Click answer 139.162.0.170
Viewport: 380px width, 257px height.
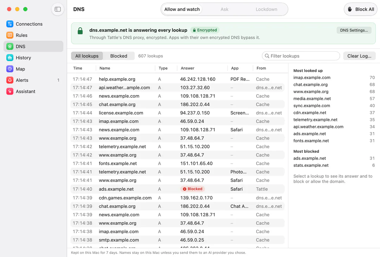pyautogui.click(x=196, y=198)
